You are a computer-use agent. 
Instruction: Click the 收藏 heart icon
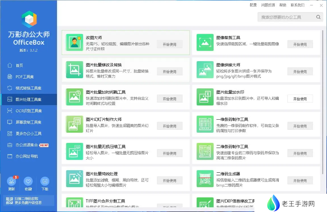coord(28,181)
